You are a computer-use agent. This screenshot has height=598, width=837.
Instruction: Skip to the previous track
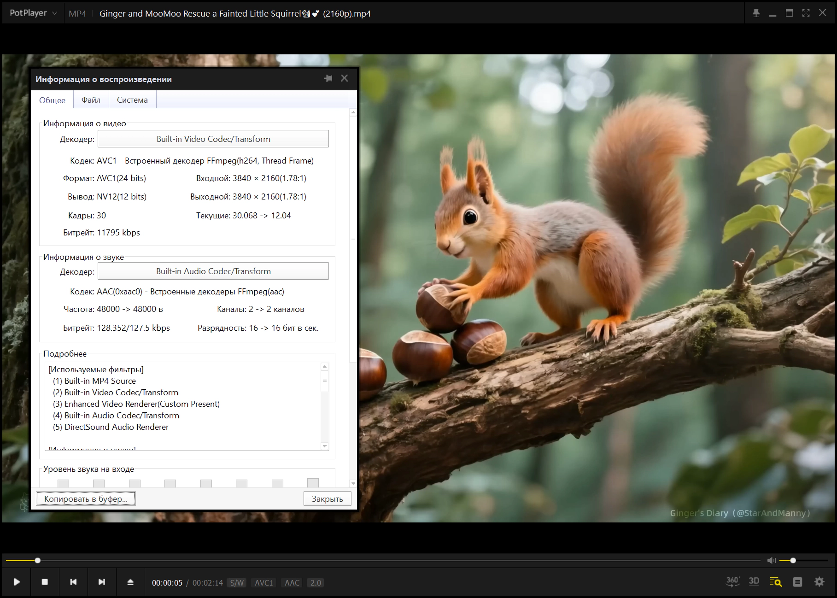tap(73, 582)
